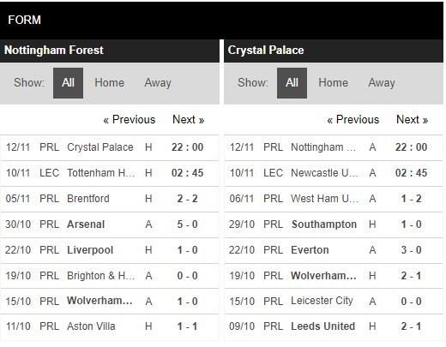Open the Newcastle LEC fixture at 02:45
The width and height of the screenshot is (446, 347).
(x=334, y=173)
